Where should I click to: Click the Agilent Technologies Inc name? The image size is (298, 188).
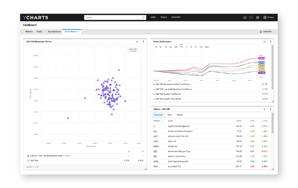click(179, 126)
